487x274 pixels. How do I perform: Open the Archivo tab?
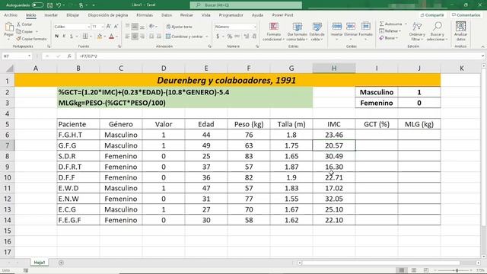(11, 15)
